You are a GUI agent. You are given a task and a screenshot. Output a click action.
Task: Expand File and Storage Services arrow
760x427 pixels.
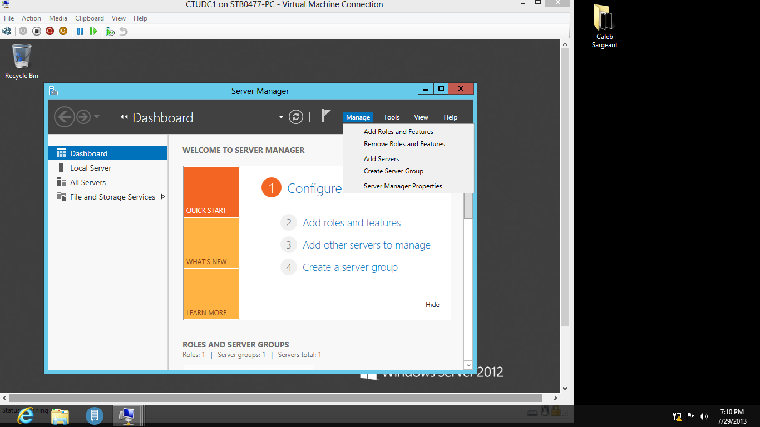(163, 197)
